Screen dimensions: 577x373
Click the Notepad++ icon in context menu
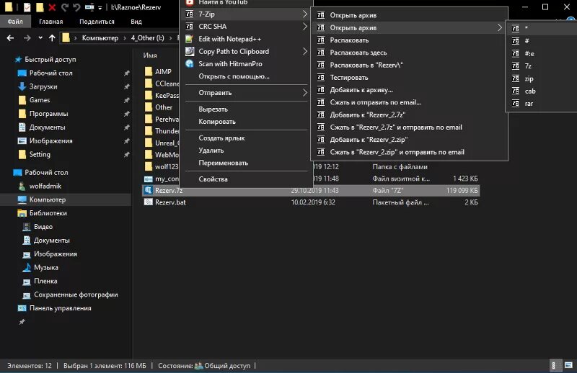[x=189, y=39]
